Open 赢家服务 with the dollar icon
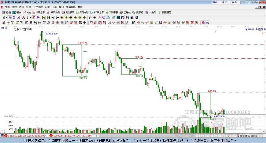The height and width of the screenshot is (143, 266). pos(165,12)
